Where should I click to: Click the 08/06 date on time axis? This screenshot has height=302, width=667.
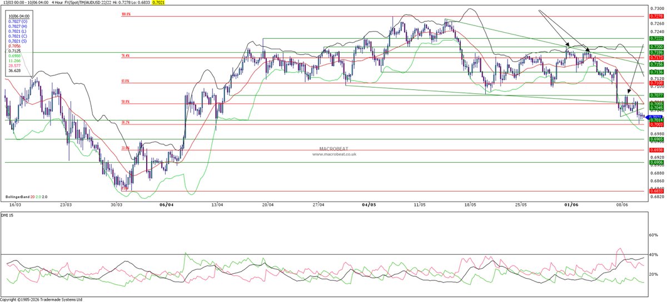tap(622, 204)
